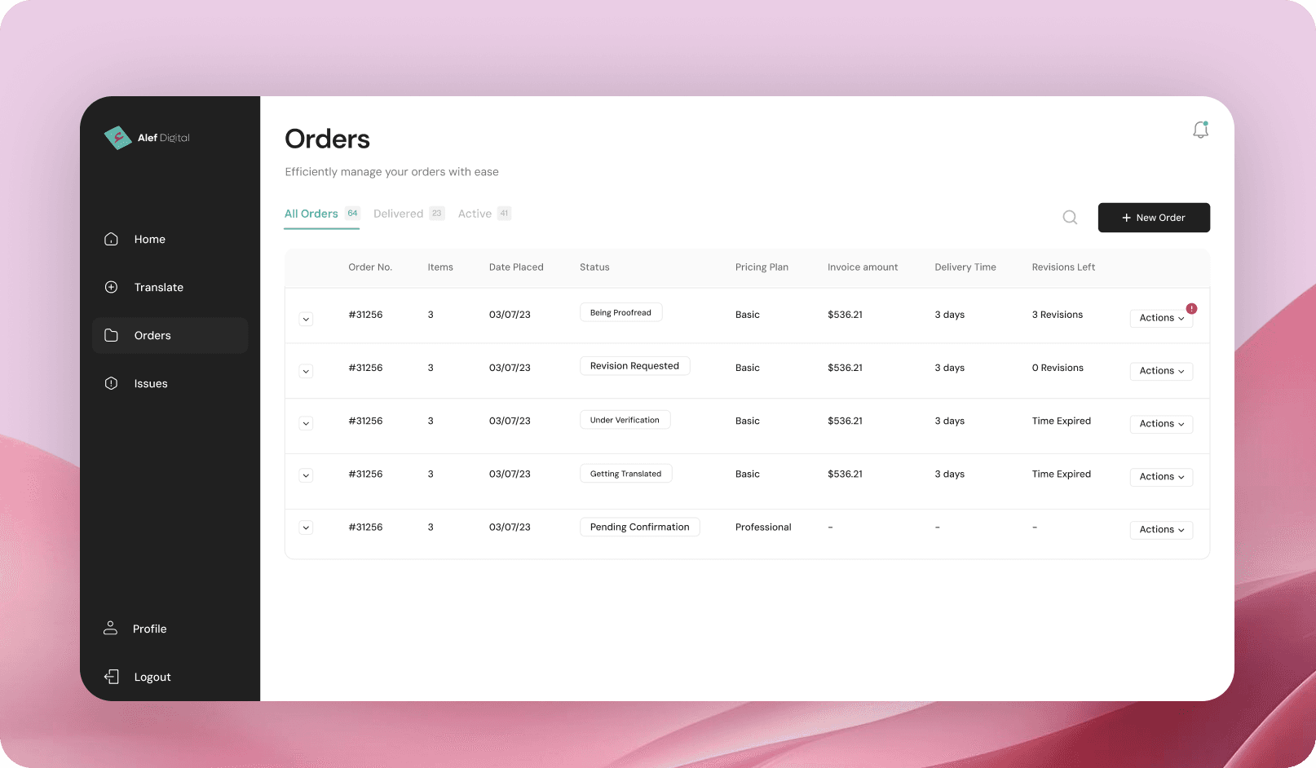1316x768 pixels.
Task: Click the 3 Revisions cell
Action: 1058,315
